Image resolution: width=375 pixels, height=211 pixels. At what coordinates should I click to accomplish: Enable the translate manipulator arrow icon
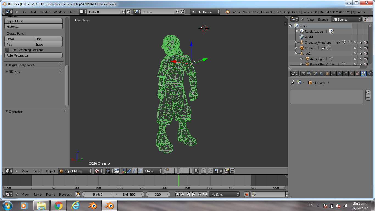129,171
